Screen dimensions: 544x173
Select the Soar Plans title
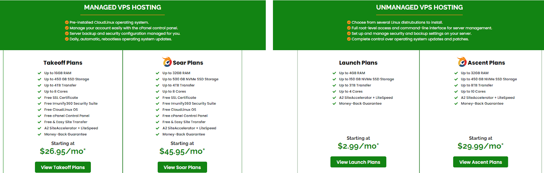tap(188, 63)
